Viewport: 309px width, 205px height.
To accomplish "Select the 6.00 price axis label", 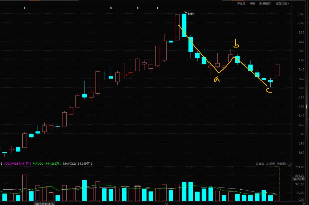I will click(x=301, y=134).
